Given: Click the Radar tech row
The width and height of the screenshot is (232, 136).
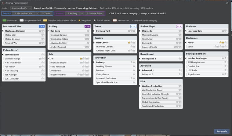Looking at the screenshot, I should click(207, 43).
